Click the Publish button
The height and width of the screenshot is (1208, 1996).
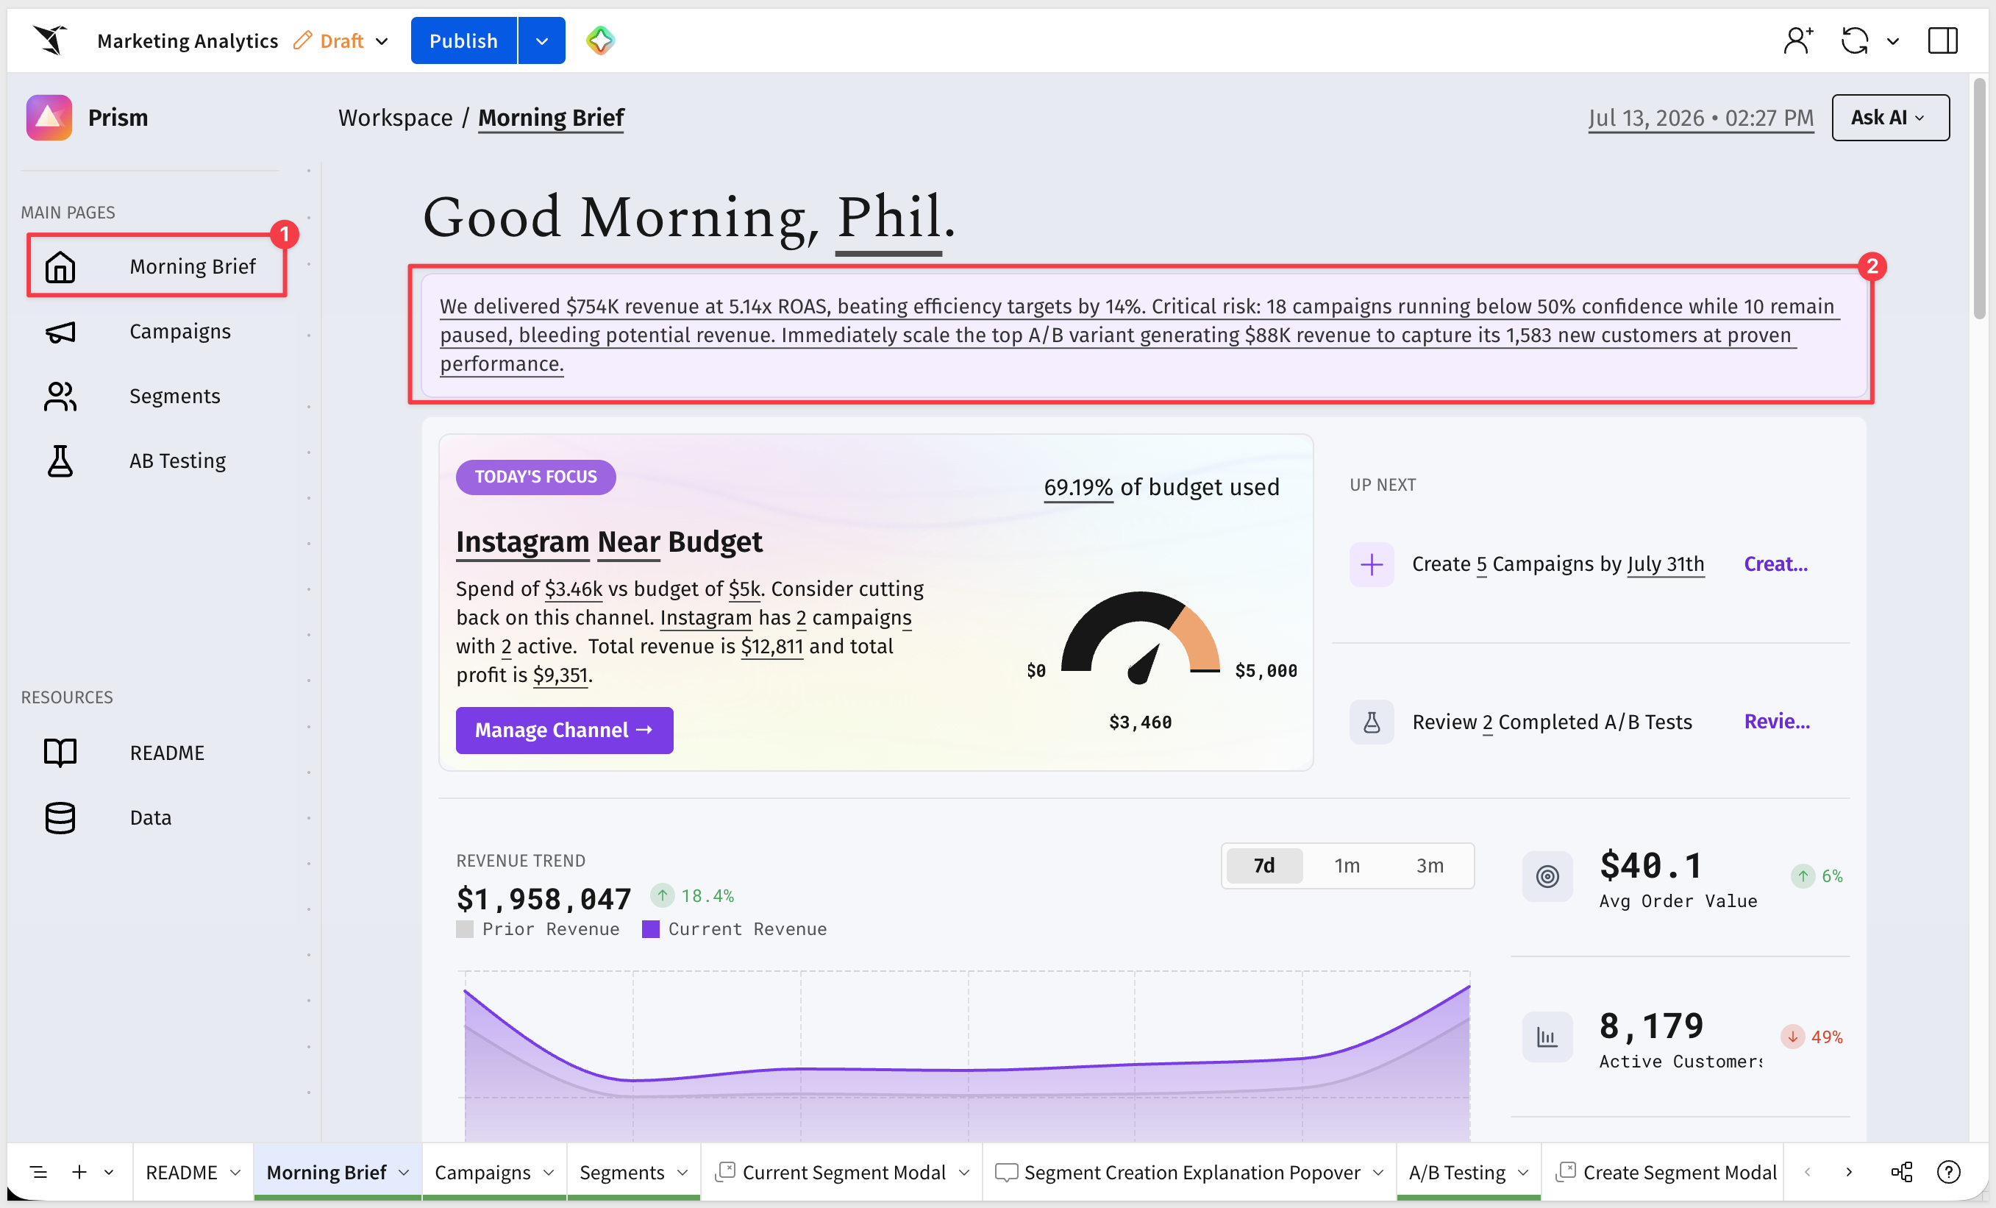463,40
